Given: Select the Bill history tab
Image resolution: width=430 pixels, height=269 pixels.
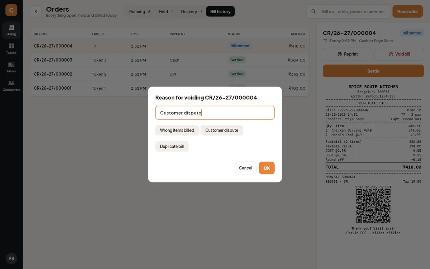Looking at the screenshot, I should pos(220,11).
